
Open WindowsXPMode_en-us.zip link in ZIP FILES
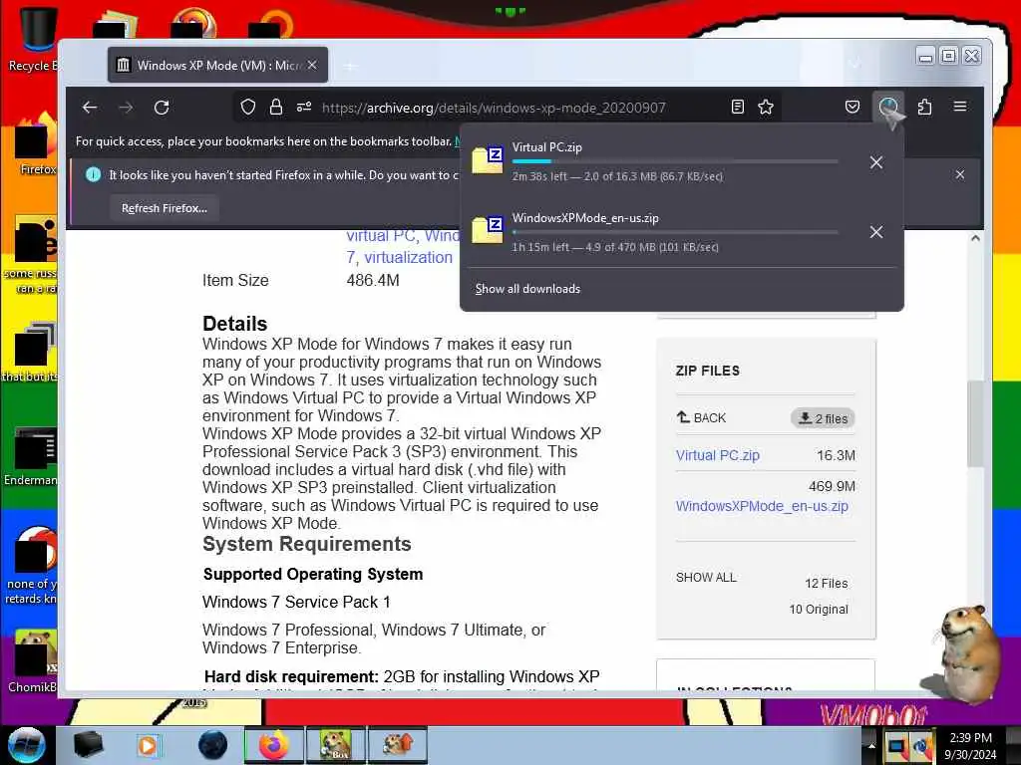click(762, 506)
